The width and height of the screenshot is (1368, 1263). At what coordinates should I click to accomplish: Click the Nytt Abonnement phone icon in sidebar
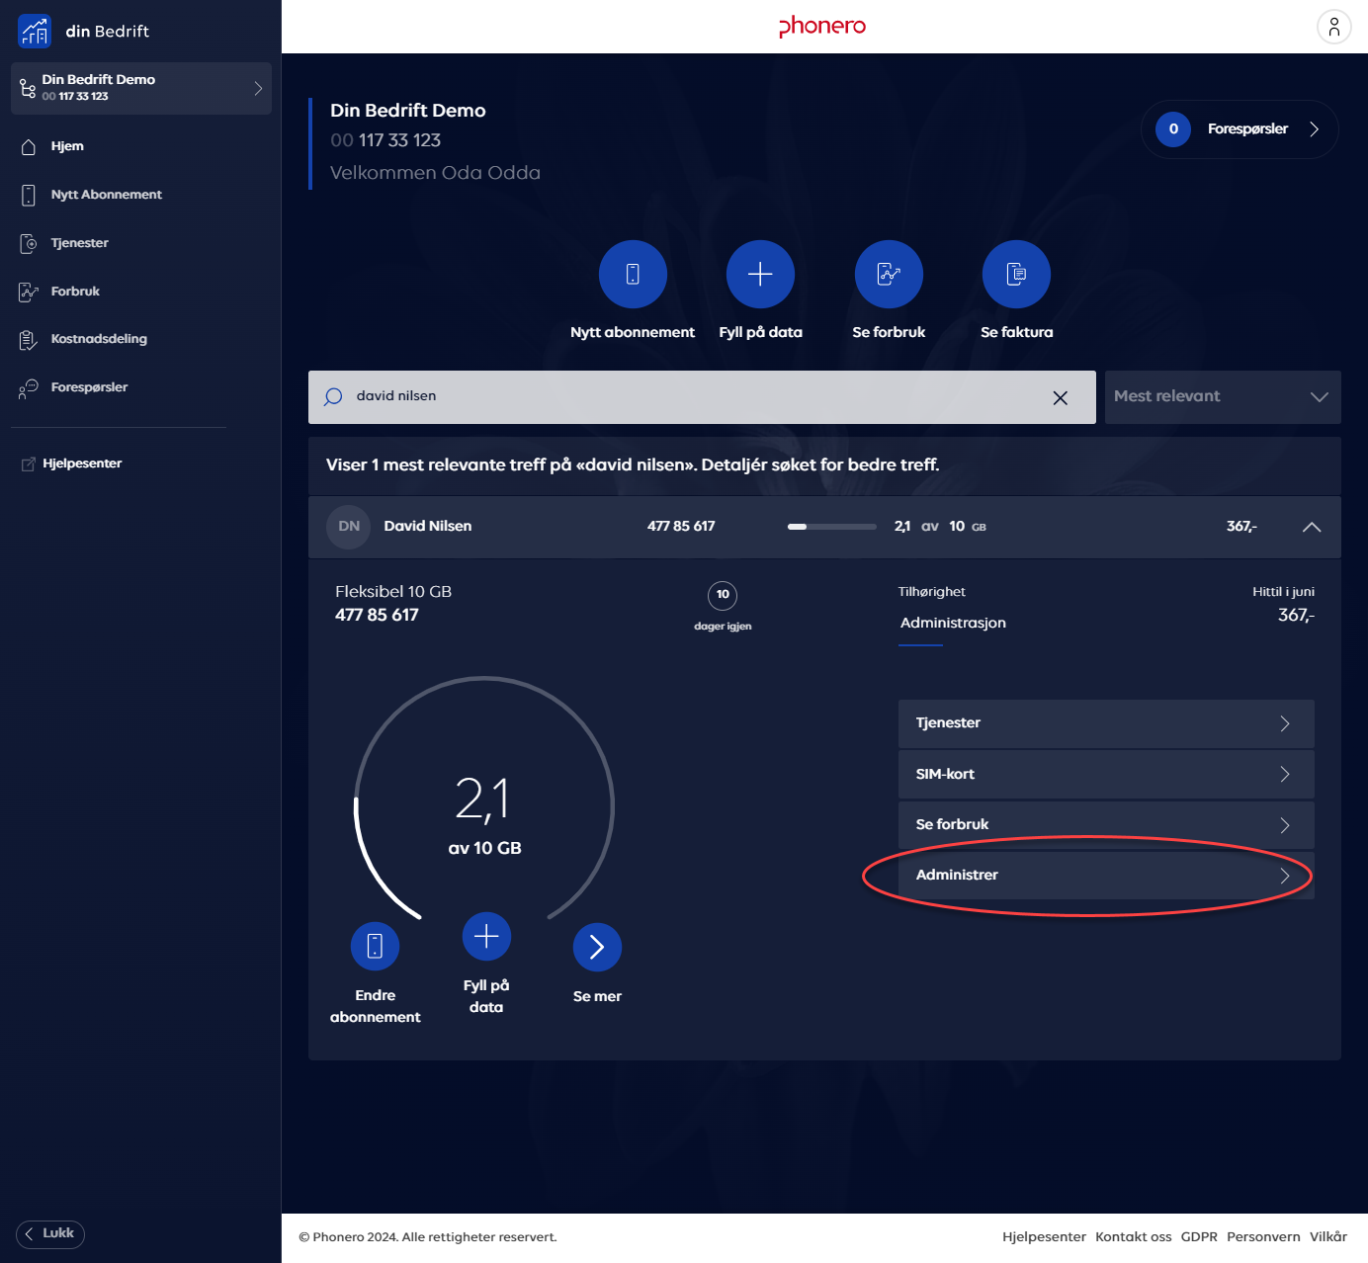29,195
